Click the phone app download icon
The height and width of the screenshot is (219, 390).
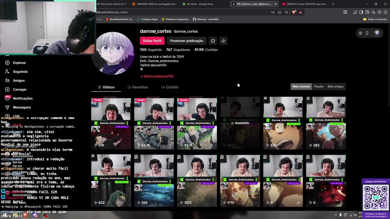(367, 33)
